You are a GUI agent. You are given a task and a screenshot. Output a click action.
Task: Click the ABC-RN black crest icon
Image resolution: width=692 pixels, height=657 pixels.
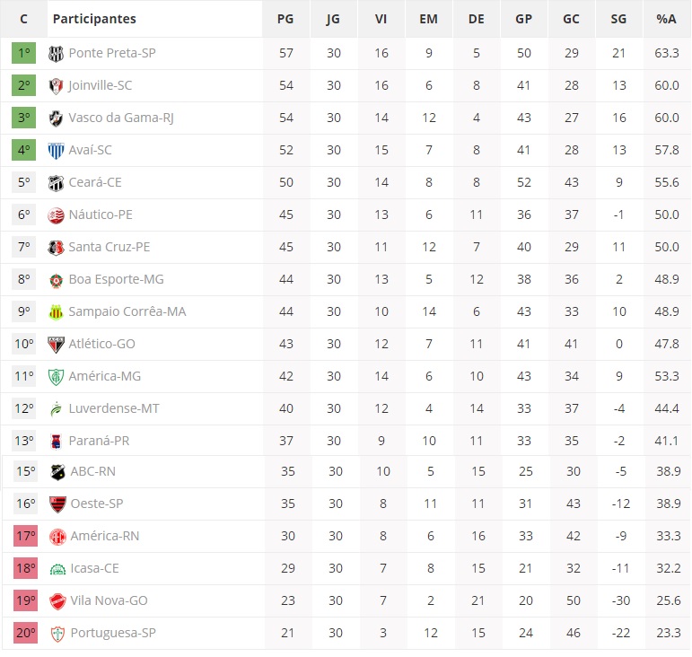pyautogui.click(x=57, y=472)
